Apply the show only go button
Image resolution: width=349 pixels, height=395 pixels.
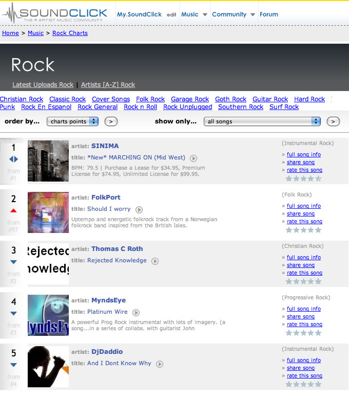333,121
